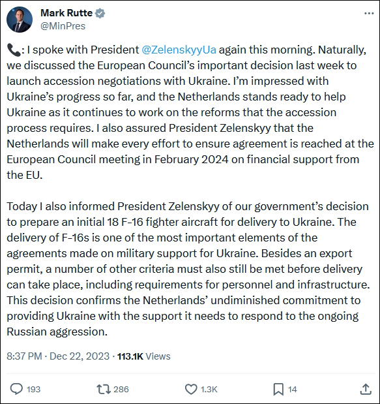The height and width of the screenshot is (404, 380).
Task: Open Mark Rutte's profile picture
Action: tap(20, 20)
